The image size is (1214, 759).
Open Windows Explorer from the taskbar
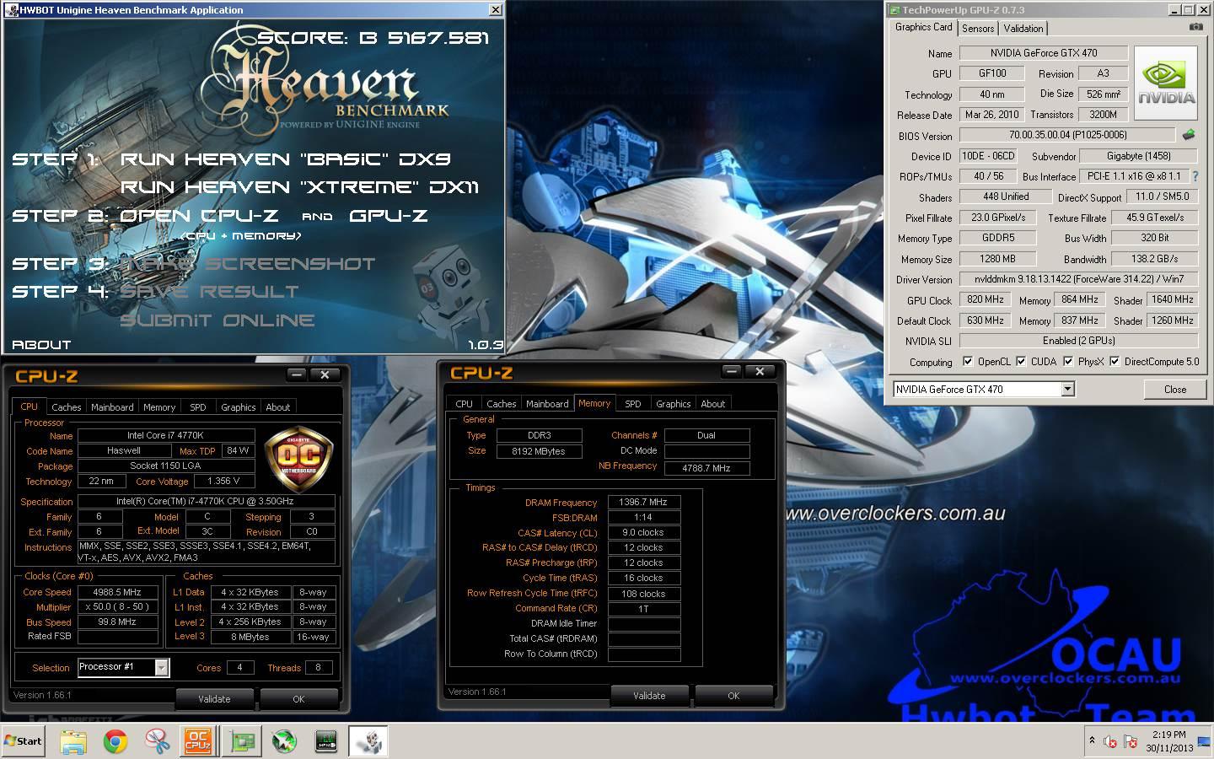point(73,741)
